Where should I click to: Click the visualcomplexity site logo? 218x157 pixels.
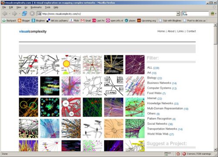(x=33, y=31)
